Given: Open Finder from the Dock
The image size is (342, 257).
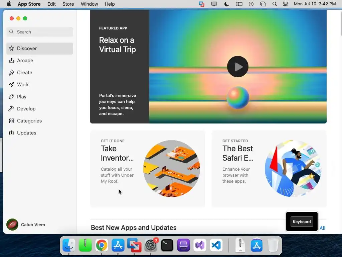Looking at the screenshot, I should tap(69, 245).
